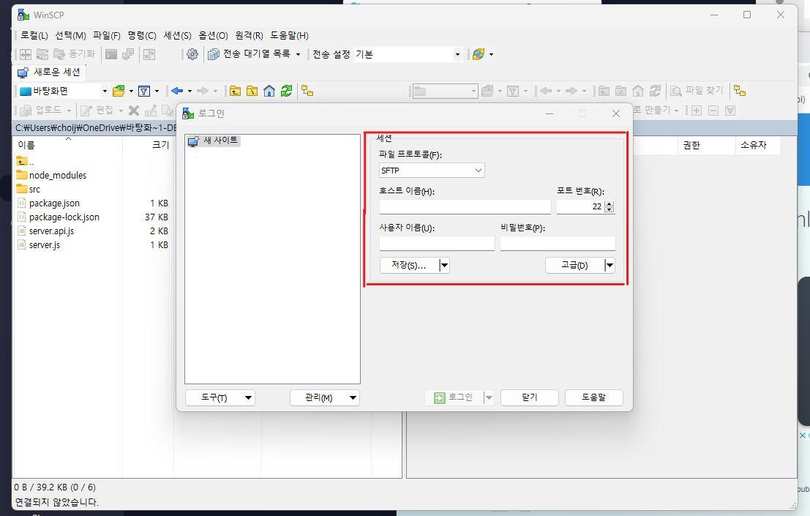The image size is (810, 516).
Task: Click the host name input field
Action: 465,206
